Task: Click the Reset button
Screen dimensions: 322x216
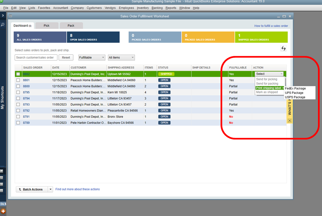Action: tap(66, 58)
